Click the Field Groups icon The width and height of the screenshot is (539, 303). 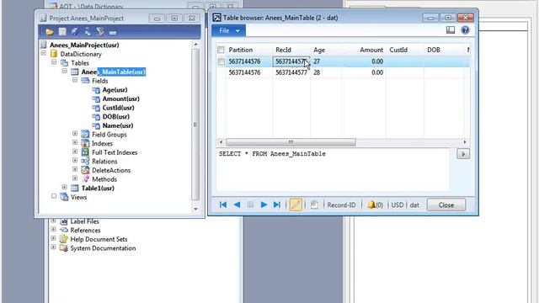(85, 135)
